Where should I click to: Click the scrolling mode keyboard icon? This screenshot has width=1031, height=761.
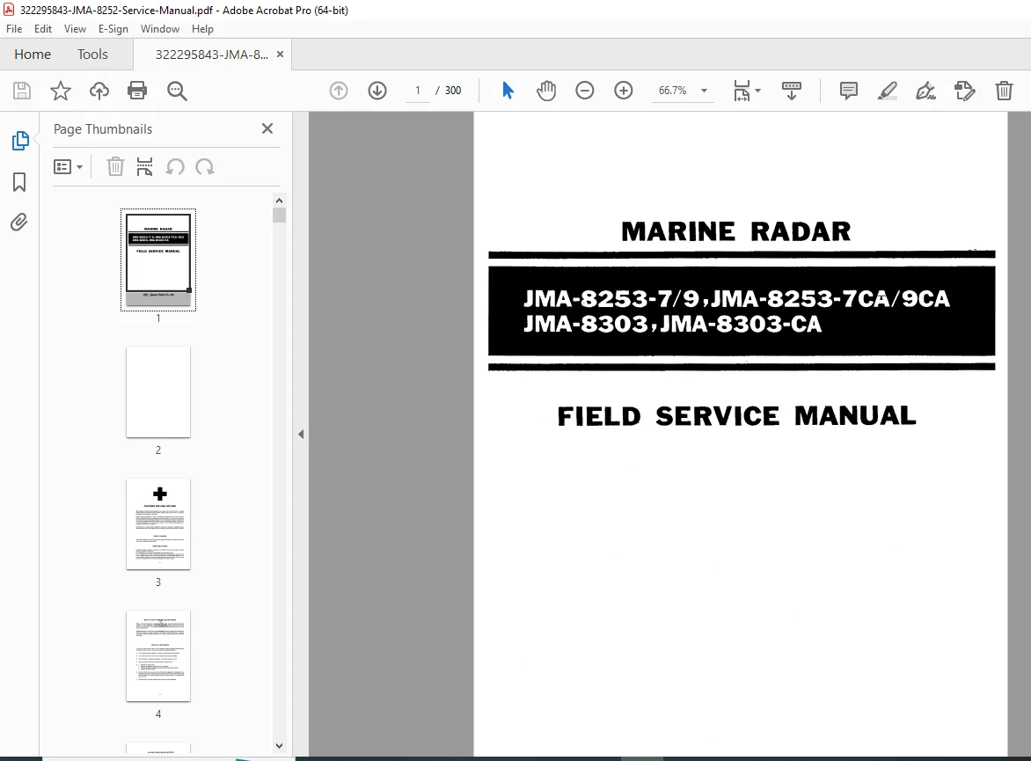(x=792, y=91)
